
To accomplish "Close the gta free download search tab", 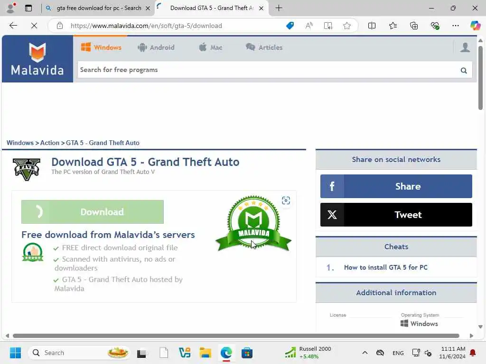I will pos(148,9).
